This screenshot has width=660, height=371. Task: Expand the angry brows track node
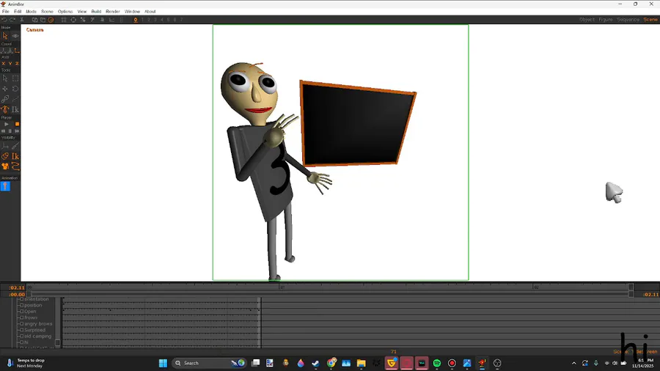click(x=21, y=324)
